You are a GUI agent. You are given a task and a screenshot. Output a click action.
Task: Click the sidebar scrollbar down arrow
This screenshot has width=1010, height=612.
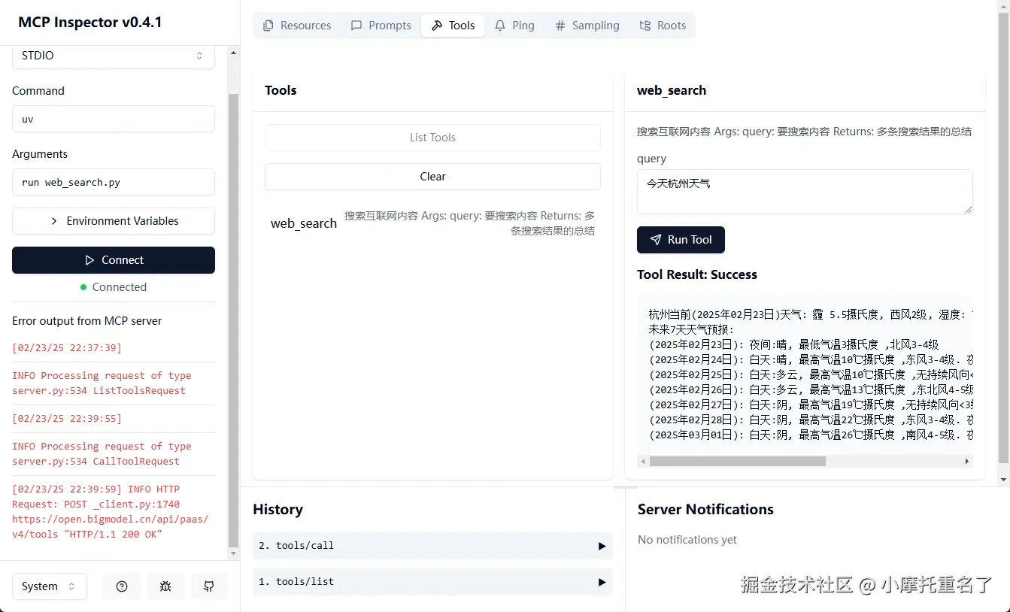coord(233,553)
